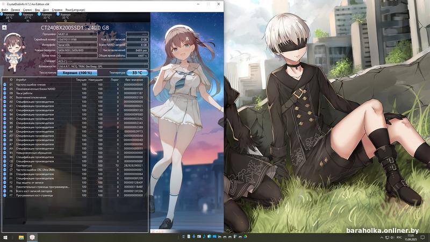430x242 pixels.
Task: Click status icon of attribute A0
Action: click(5, 102)
